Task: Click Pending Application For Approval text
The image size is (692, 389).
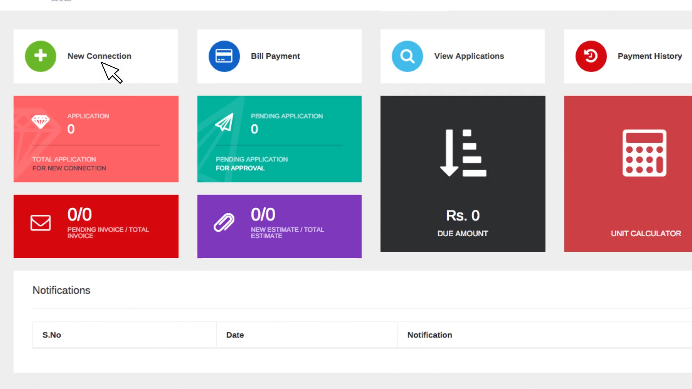Action: pyautogui.click(x=251, y=164)
